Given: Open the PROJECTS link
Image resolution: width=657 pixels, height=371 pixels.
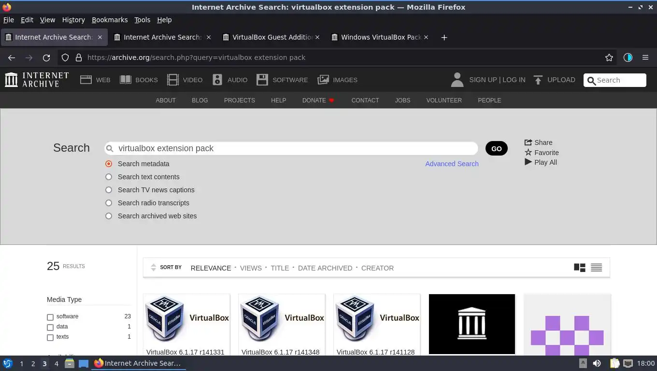Looking at the screenshot, I should point(240,100).
